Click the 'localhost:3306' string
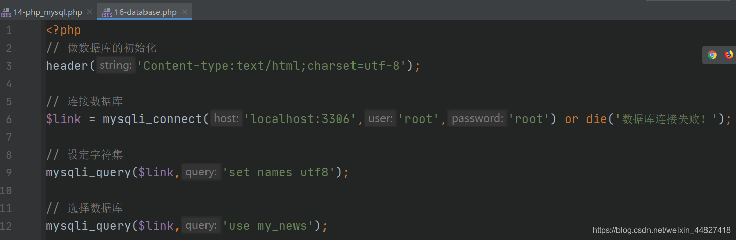Viewport: 736px width, 240px height. (x=304, y=119)
